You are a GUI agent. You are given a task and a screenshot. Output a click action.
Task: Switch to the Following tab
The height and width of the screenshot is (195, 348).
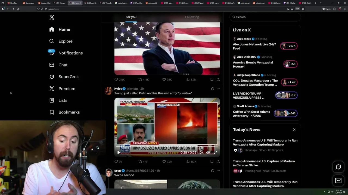click(192, 17)
